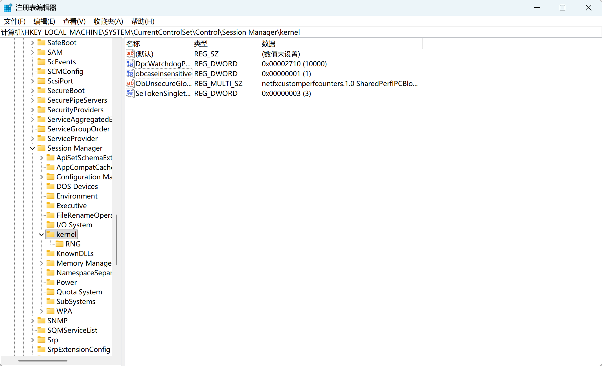Screen dimensions: 602x366
Task: Expand the WPA key chevron
Action: pyautogui.click(x=41, y=311)
